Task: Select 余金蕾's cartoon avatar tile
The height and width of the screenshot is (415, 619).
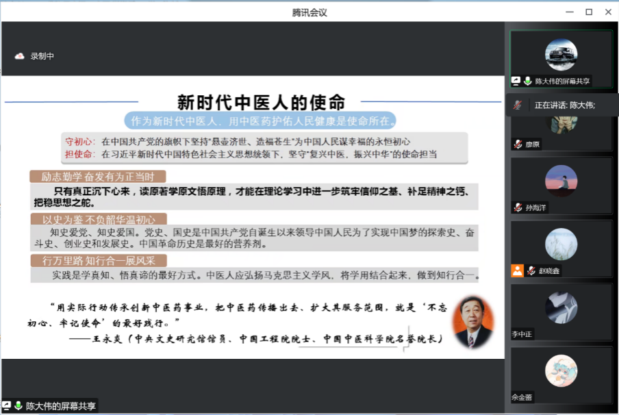Action: (561, 370)
